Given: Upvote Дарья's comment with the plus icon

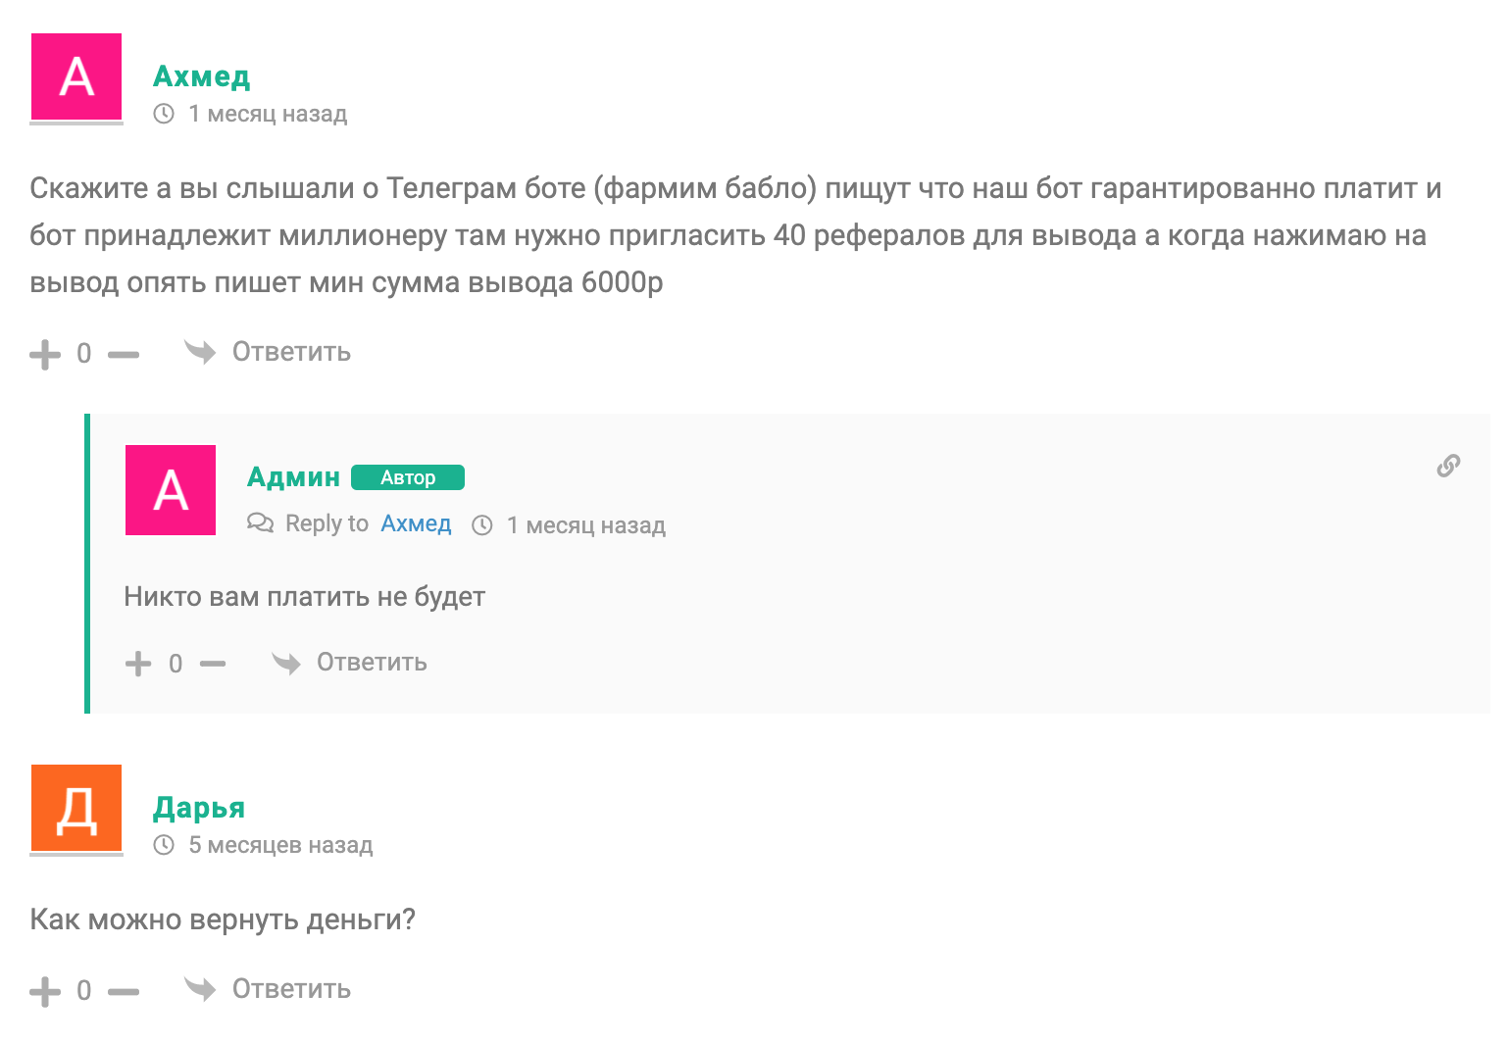Looking at the screenshot, I should point(45,991).
